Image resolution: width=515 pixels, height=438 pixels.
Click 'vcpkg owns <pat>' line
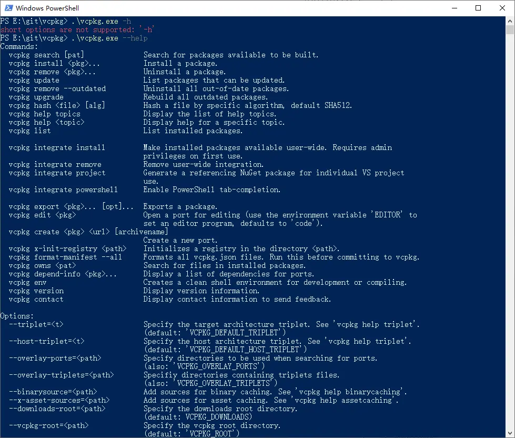point(43,265)
